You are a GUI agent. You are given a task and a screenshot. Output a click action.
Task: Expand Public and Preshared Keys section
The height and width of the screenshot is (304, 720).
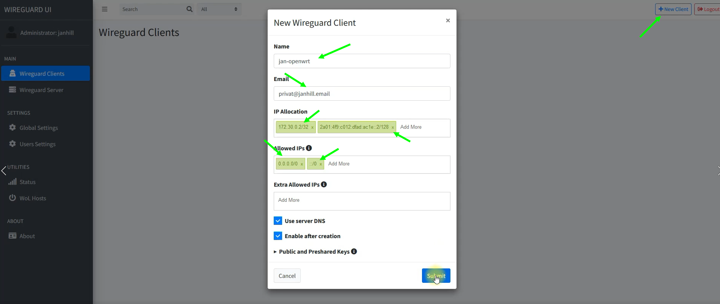coord(314,252)
